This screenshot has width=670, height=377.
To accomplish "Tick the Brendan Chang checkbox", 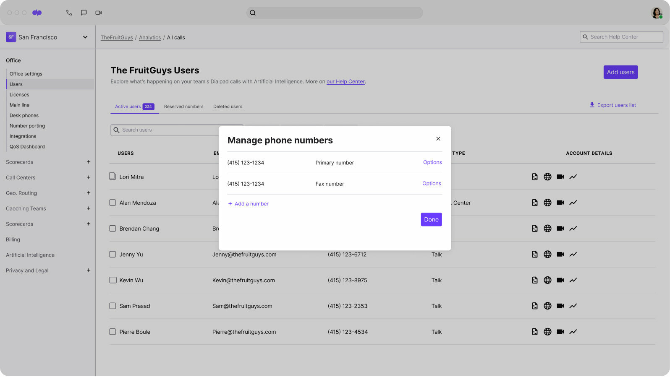I will (113, 229).
